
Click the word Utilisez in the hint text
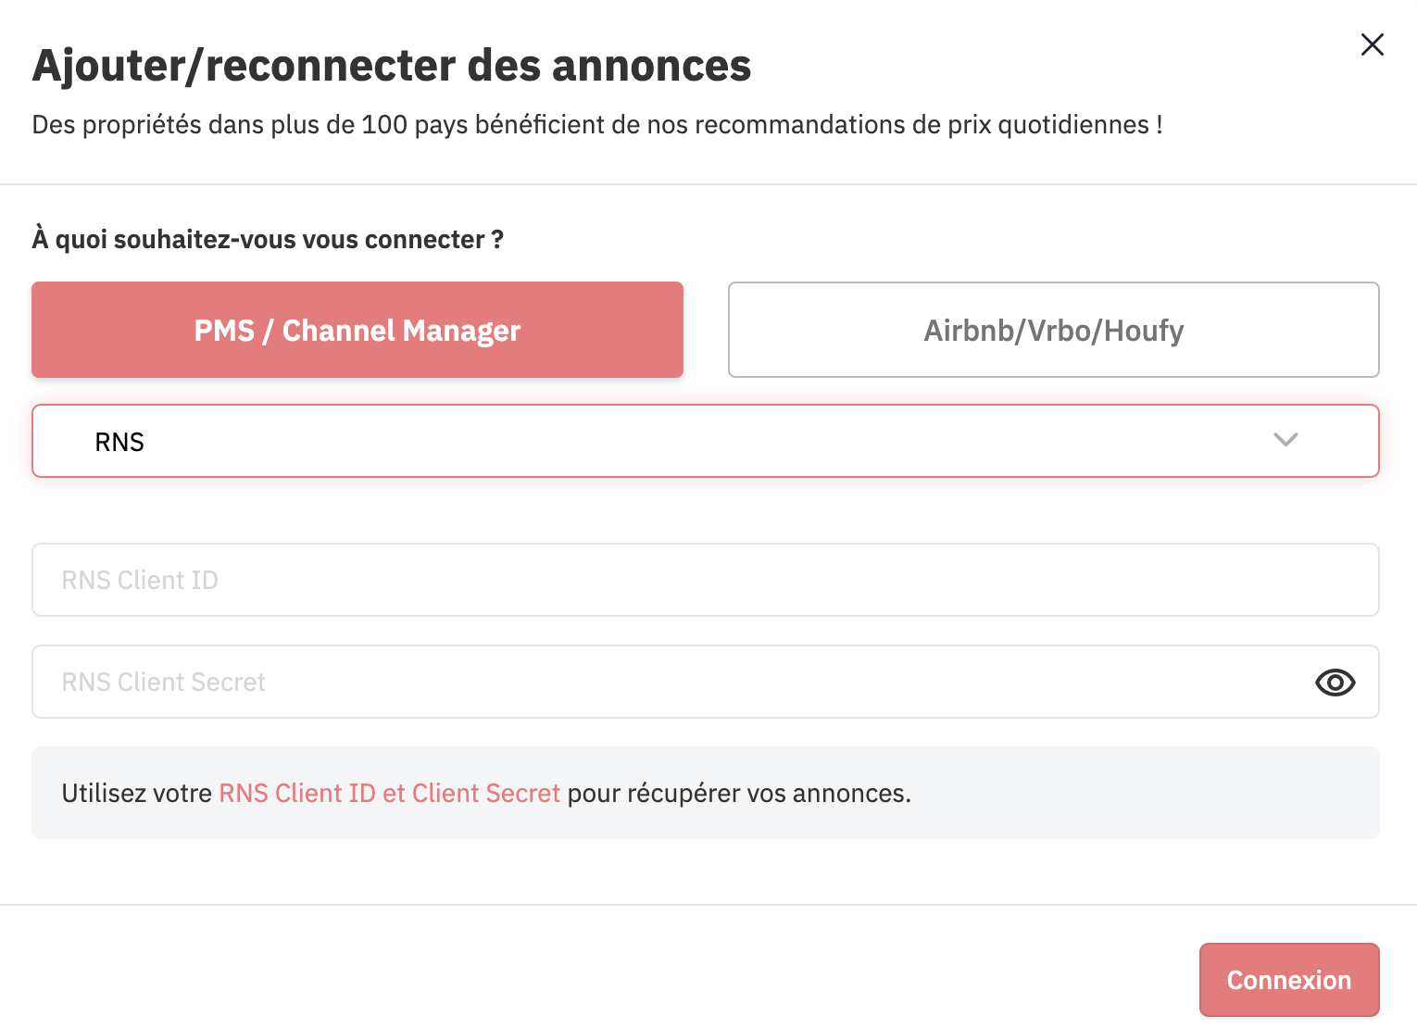pos(104,794)
